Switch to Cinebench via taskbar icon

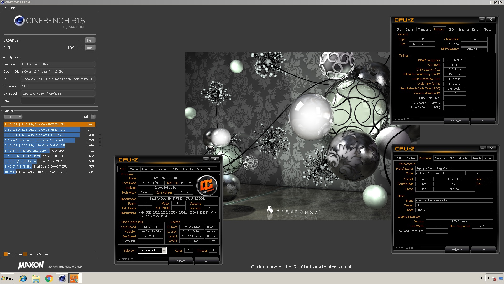(x=62, y=278)
